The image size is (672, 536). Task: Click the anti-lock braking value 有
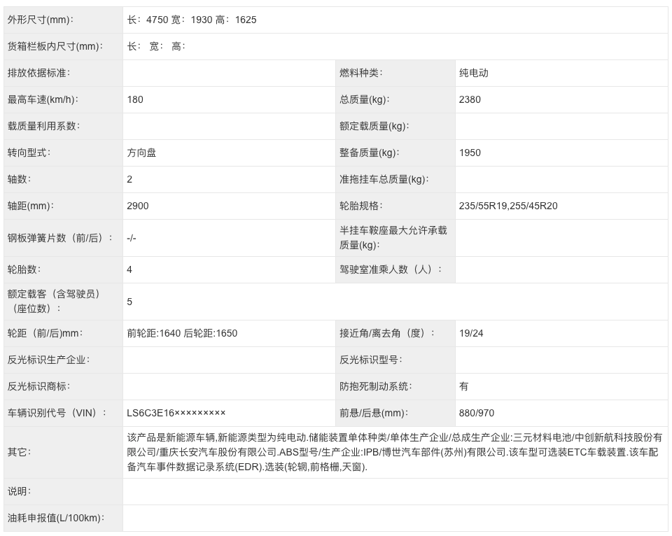point(464,386)
